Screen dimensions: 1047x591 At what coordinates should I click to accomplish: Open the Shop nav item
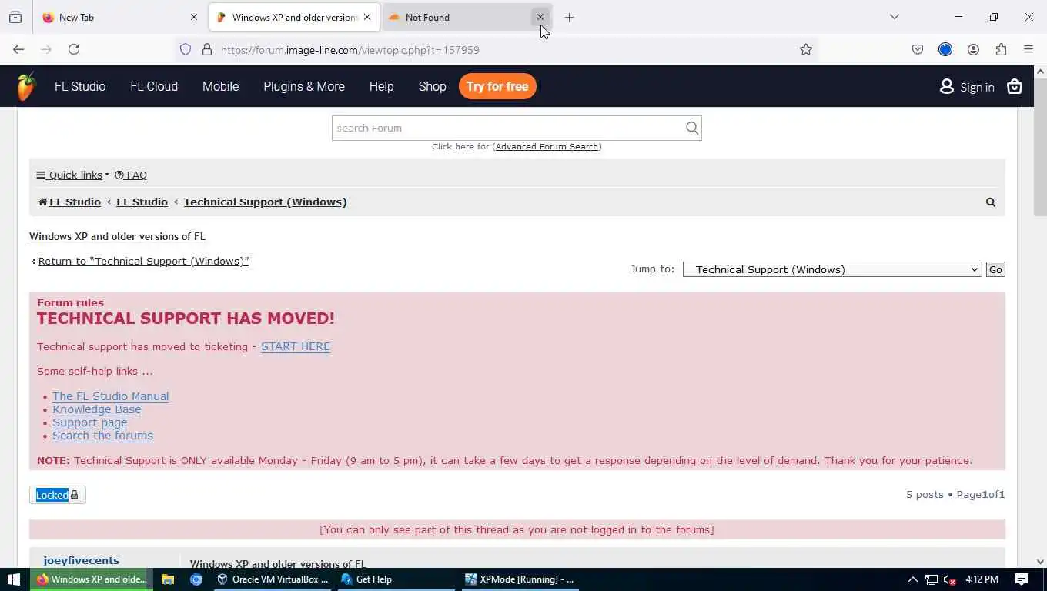pos(432,86)
